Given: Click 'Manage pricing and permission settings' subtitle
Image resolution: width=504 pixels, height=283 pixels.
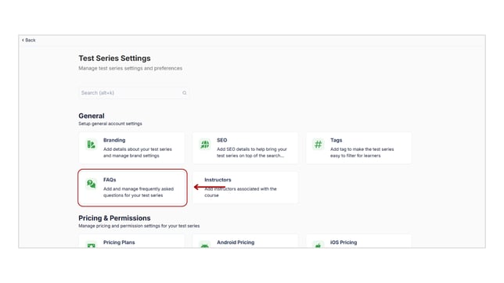Looking at the screenshot, I should tap(139, 226).
